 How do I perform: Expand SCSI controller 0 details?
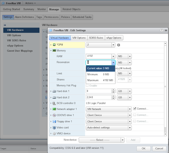[x=51, y=103]
